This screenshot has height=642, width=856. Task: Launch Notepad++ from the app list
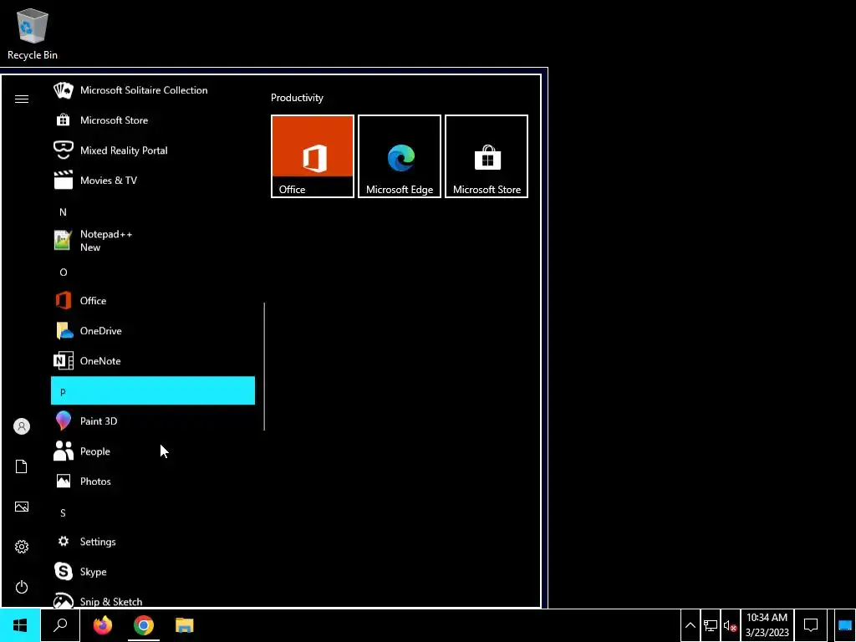pos(153,240)
